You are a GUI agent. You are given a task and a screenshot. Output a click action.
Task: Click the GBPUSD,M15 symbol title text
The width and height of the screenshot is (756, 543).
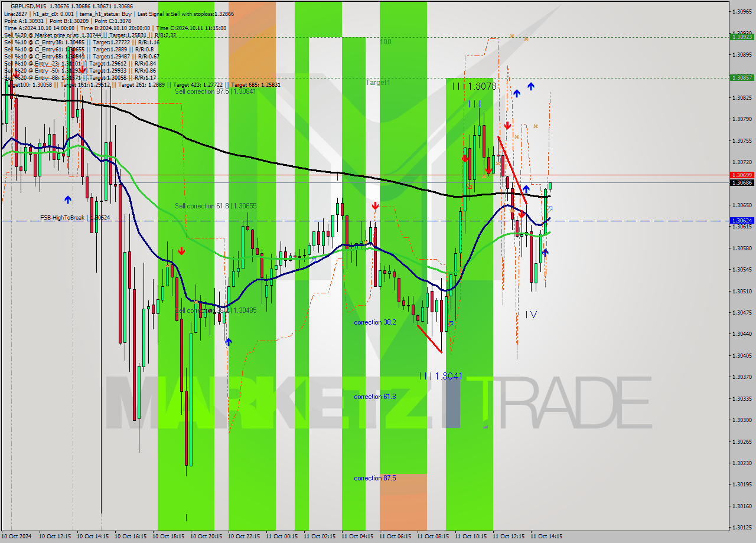tap(28, 5)
